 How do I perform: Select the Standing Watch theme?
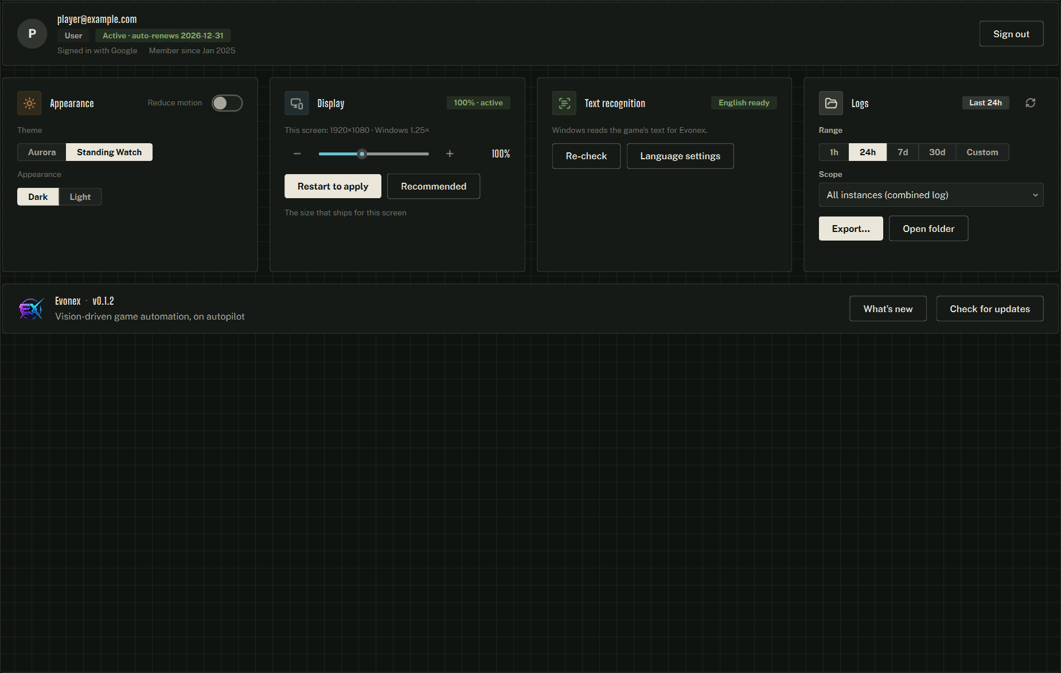(109, 152)
